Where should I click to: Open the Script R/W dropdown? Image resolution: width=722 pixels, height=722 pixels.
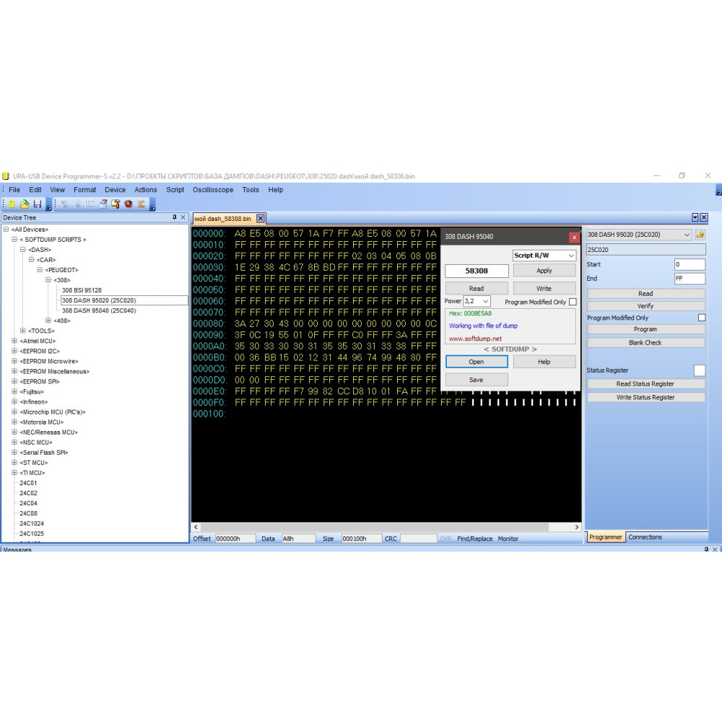pos(544,255)
